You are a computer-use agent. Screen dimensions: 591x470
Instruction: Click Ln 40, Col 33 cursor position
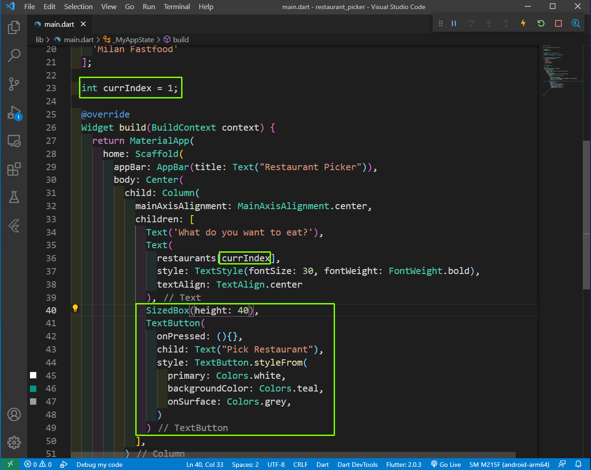(205, 464)
